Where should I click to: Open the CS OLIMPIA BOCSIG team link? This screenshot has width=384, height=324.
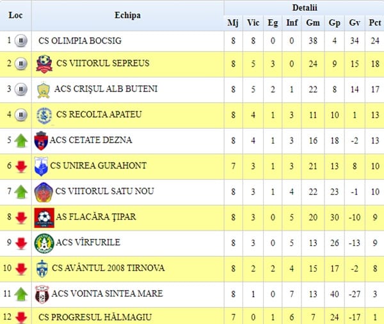click(x=80, y=41)
